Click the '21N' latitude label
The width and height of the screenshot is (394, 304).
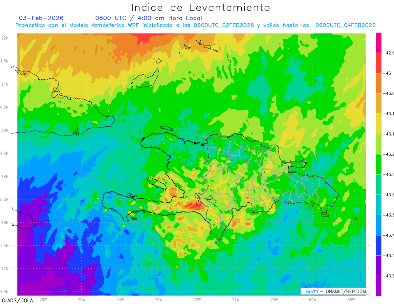5,84
